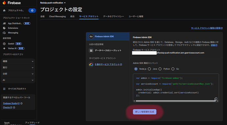The height and width of the screenshot is (125, 227).
Task: Click the all products grid icon
Action: tap(4, 89)
